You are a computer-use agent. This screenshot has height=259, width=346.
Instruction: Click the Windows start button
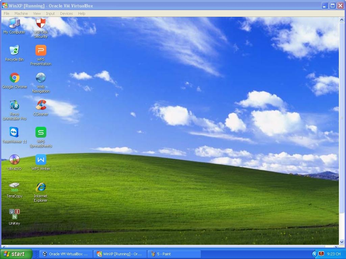(x=16, y=254)
